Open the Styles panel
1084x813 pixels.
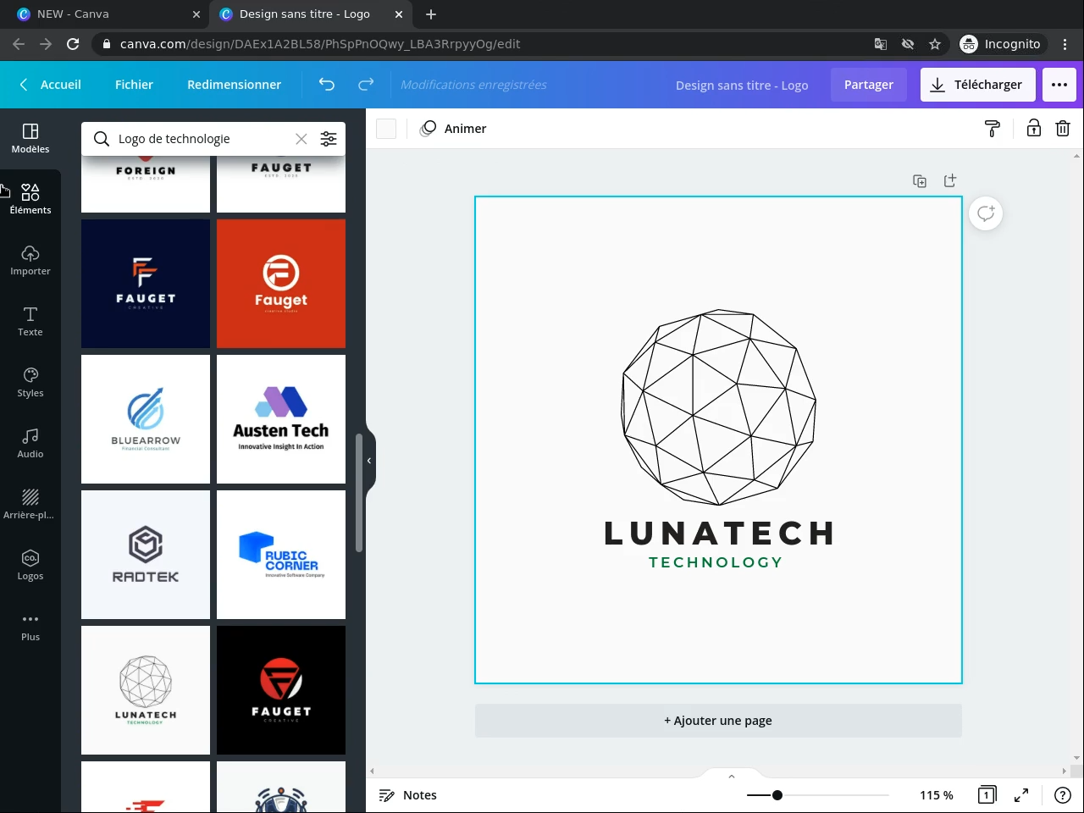30,383
